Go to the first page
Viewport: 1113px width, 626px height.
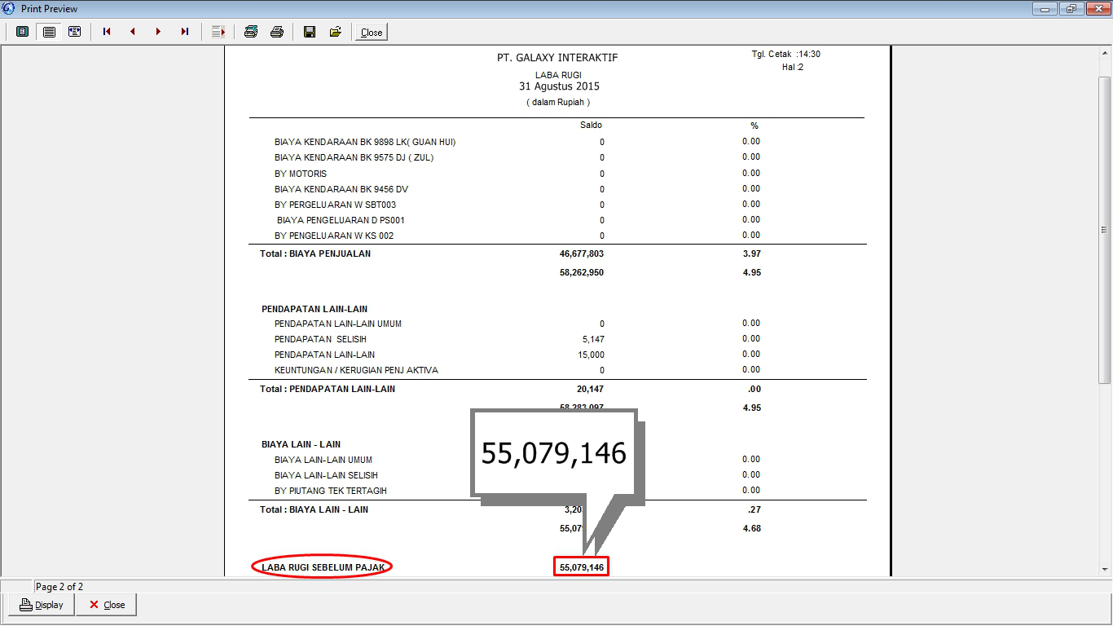[107, 32]
